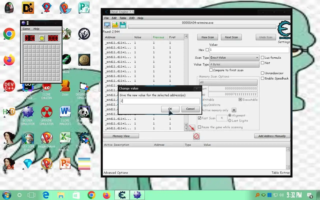Open the Scan Type Exact Value dropdown
The width and height of the screenshot is (320, 200).
point(234,57)
